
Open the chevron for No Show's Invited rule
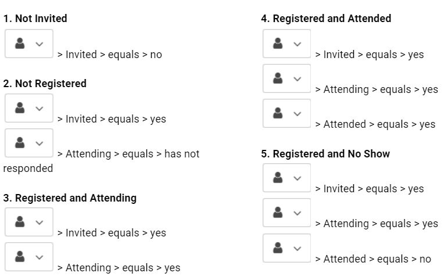(x=298, y=178)
